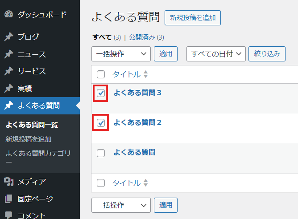Click the コメント speech bubble icon

click(8, 215)
